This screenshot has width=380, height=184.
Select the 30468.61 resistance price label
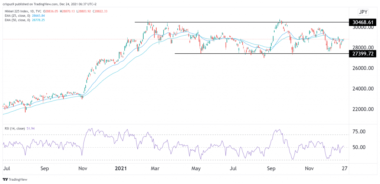tap(363, 22)
